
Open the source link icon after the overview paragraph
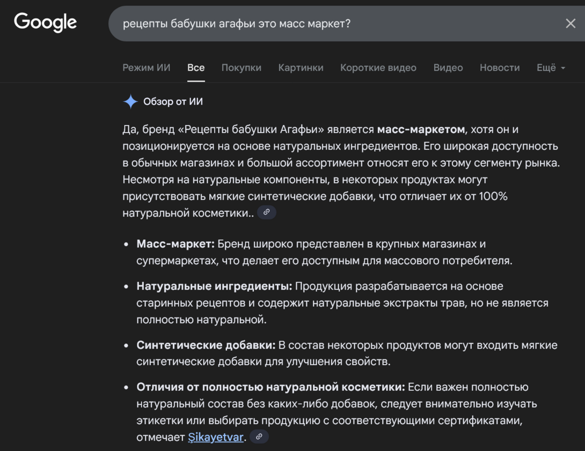(x=266, y=212)
